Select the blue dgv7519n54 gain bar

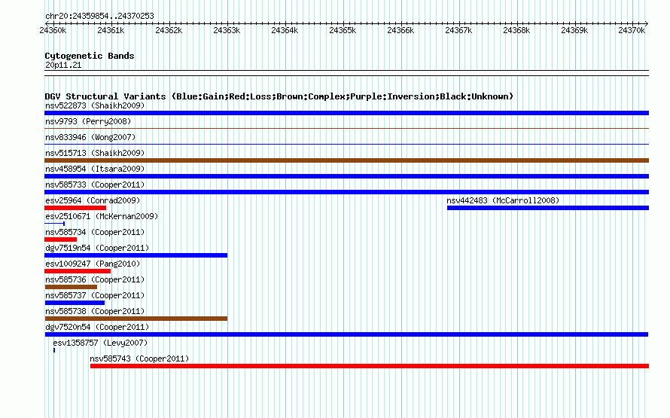[x=136, y=255]
